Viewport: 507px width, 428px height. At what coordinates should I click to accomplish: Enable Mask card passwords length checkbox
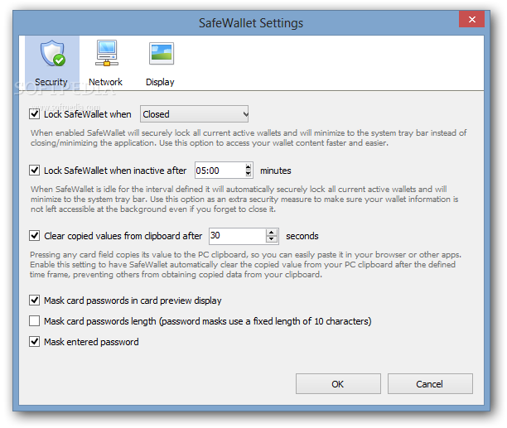34,320
